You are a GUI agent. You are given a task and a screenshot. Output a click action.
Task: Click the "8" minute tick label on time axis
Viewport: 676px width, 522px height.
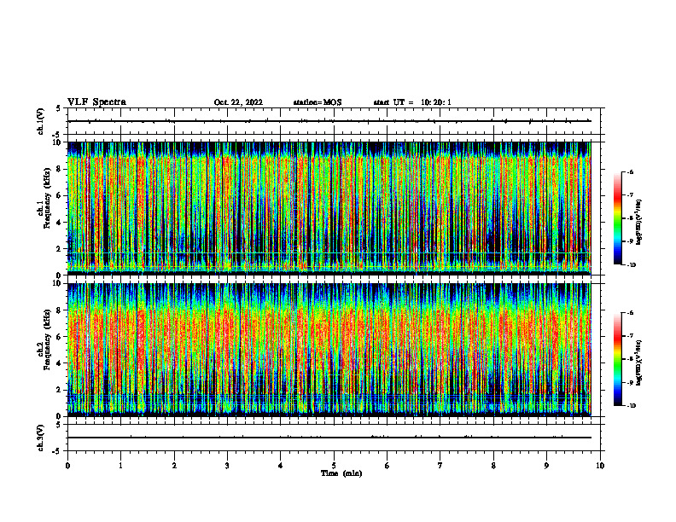(493, 466)
